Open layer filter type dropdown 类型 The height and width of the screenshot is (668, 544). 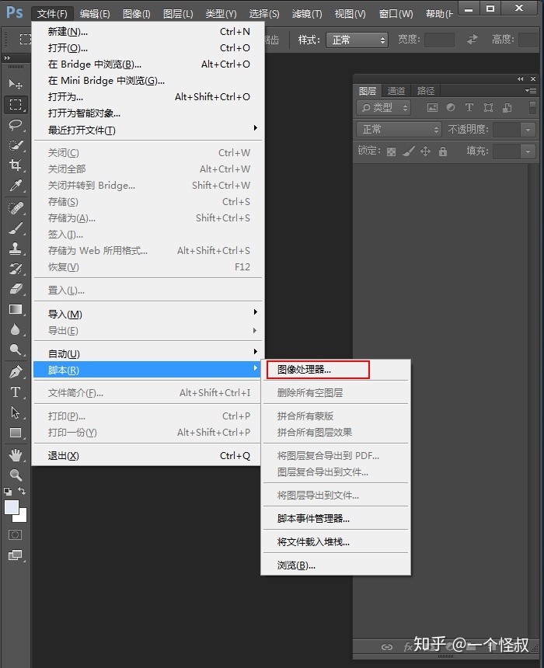click(x=383, y=108)
